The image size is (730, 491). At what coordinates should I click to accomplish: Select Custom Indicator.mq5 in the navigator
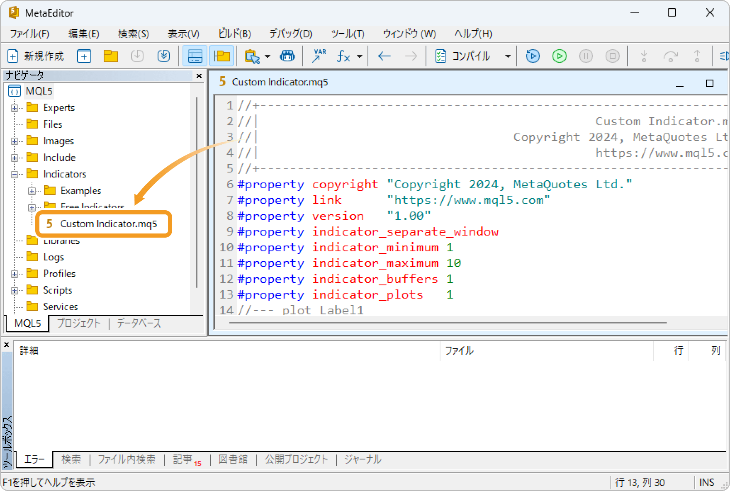(102, 224)
